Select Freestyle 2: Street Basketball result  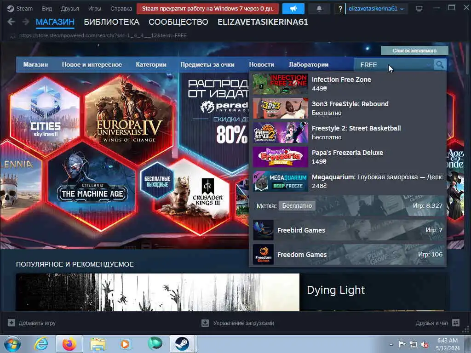pyautogui.click(x=348, y=132)
